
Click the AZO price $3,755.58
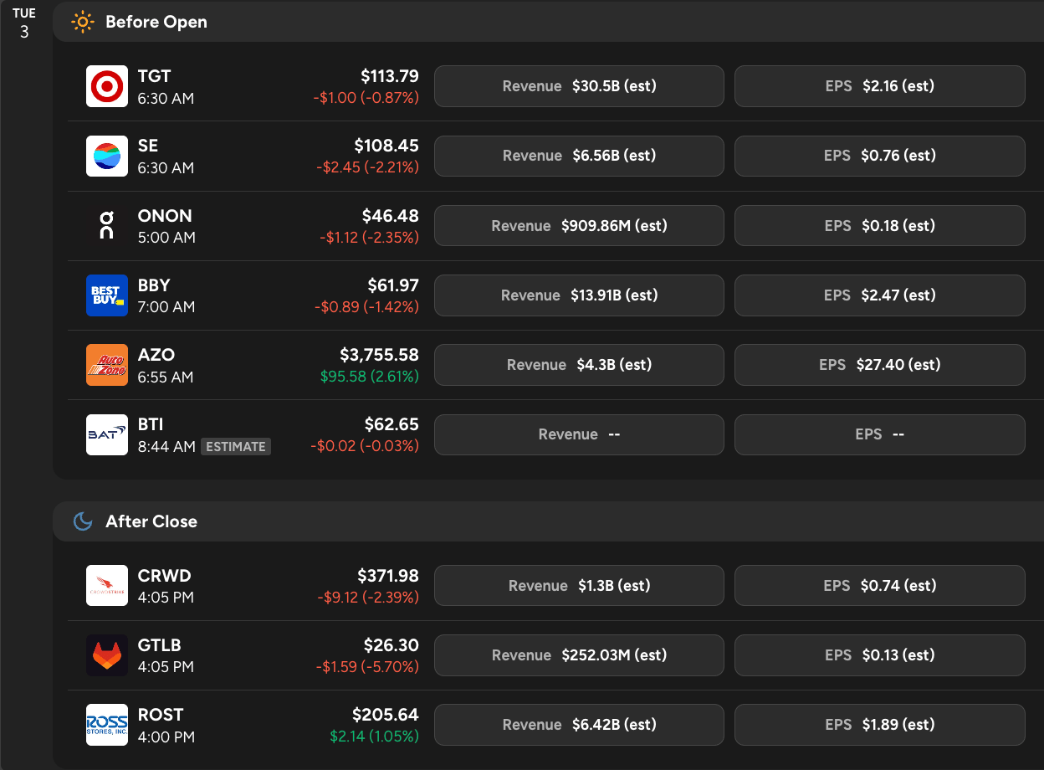point(380,355)
